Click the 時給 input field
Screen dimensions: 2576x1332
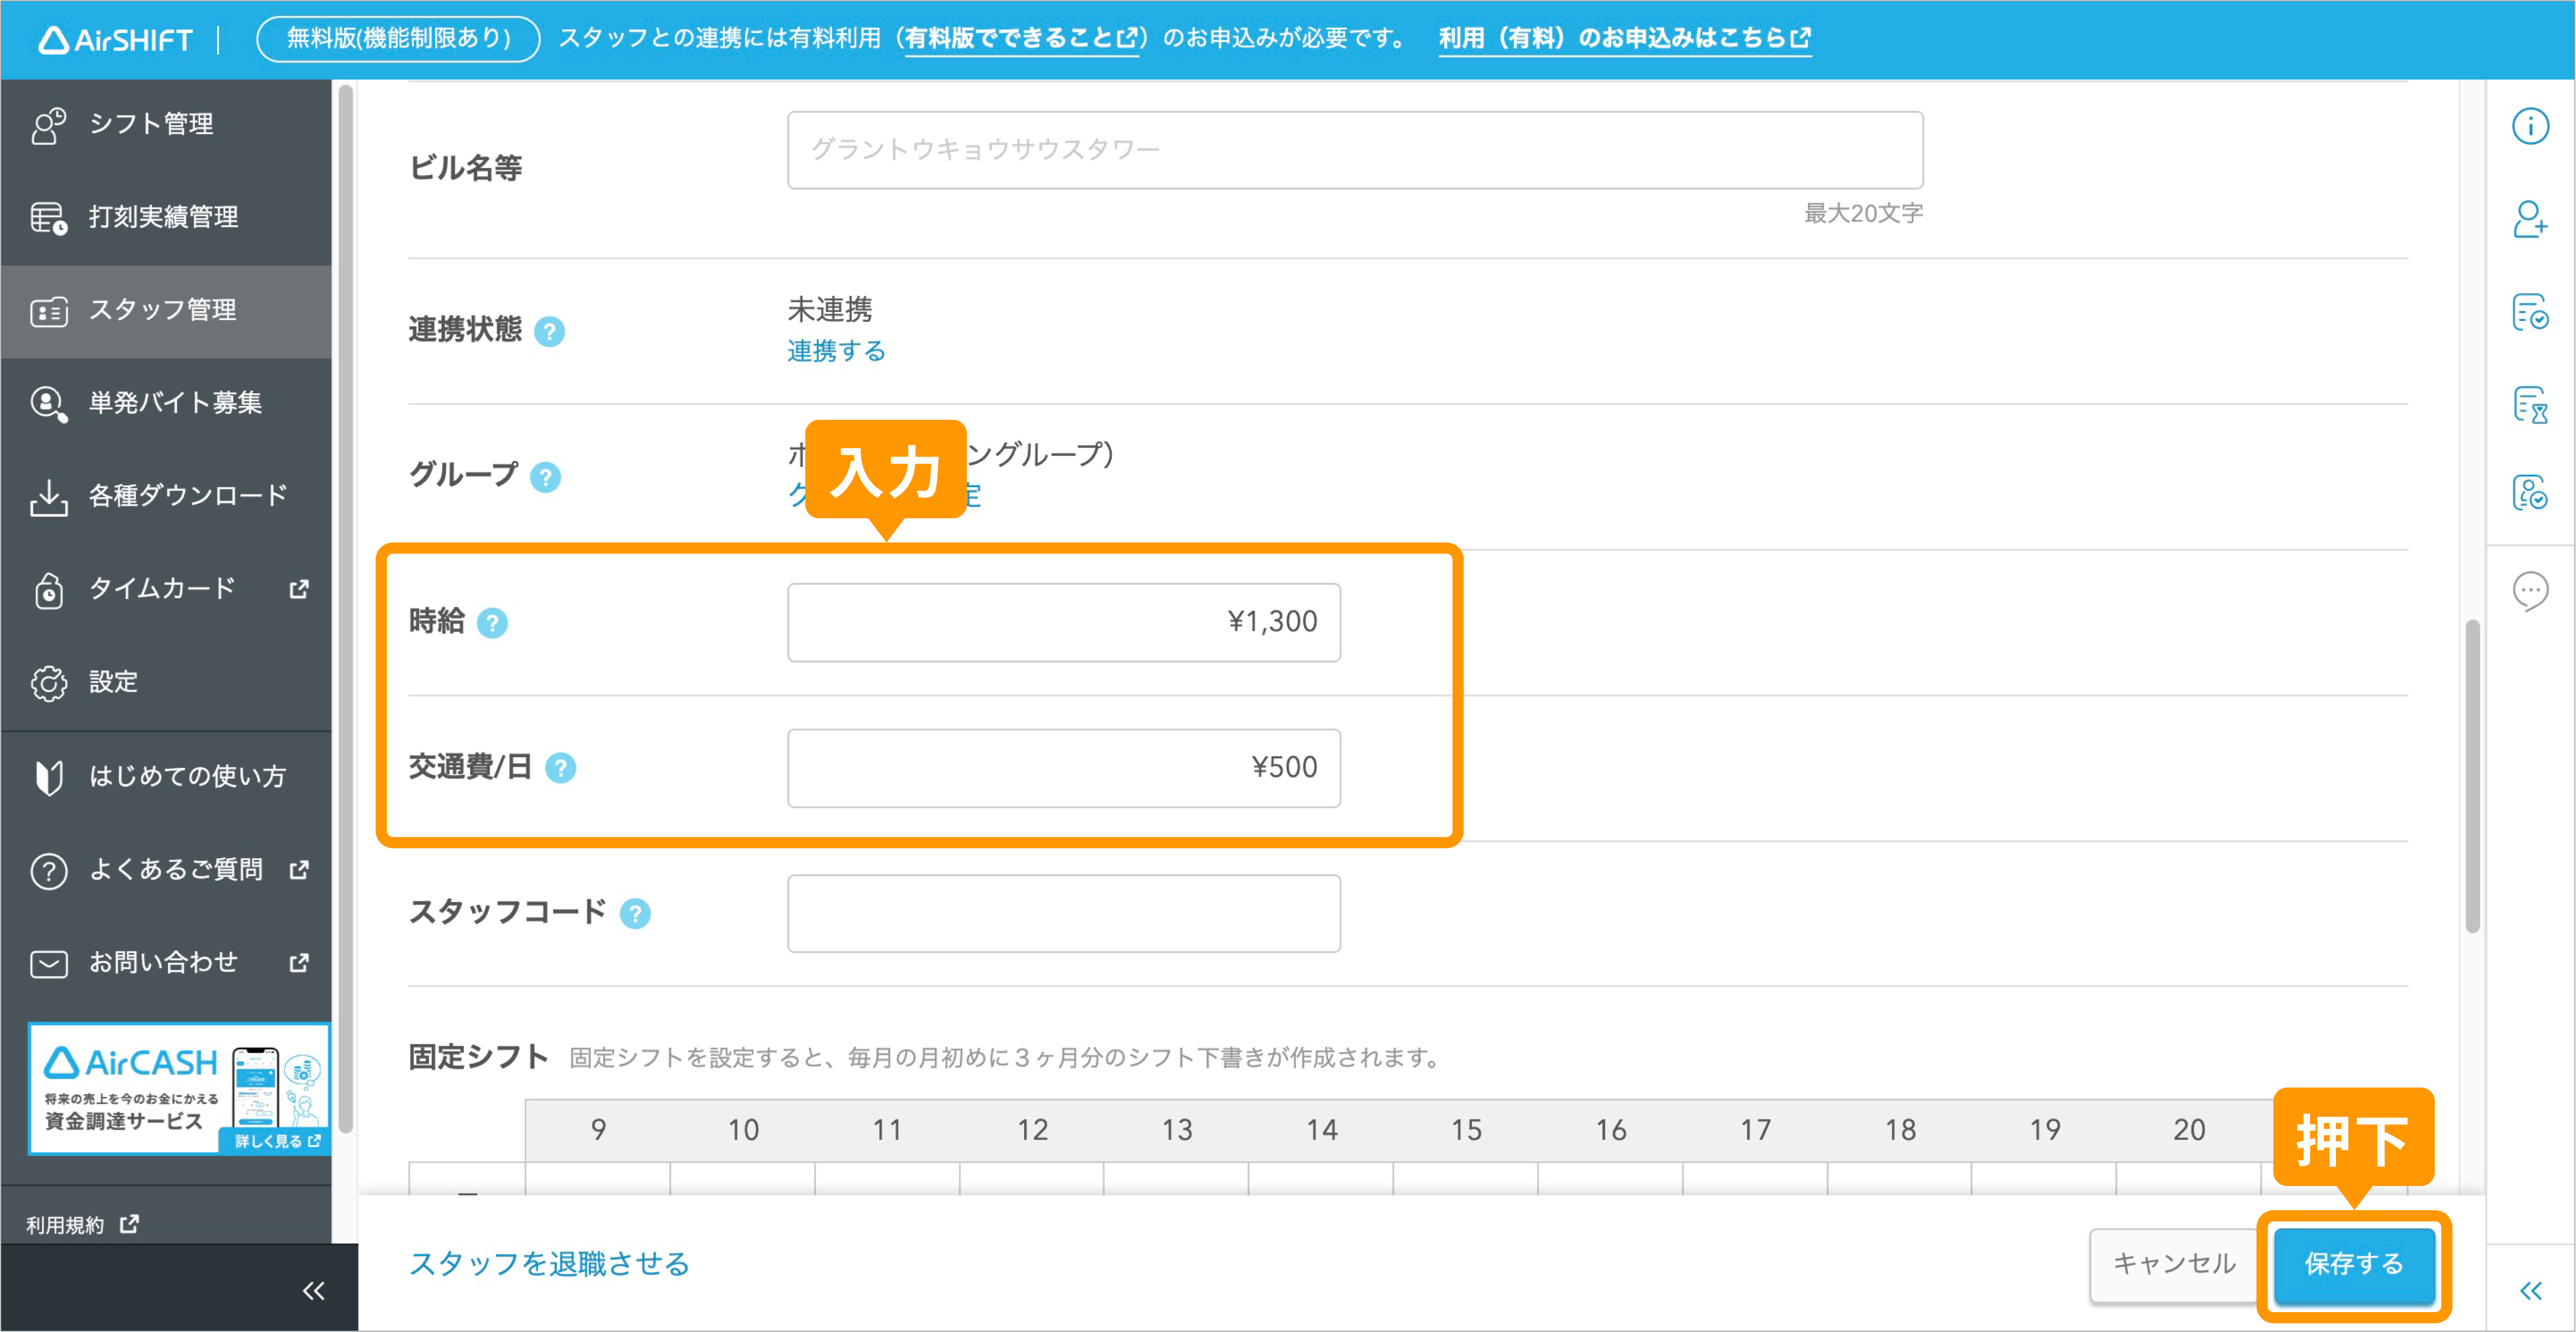click(1064, 622)
